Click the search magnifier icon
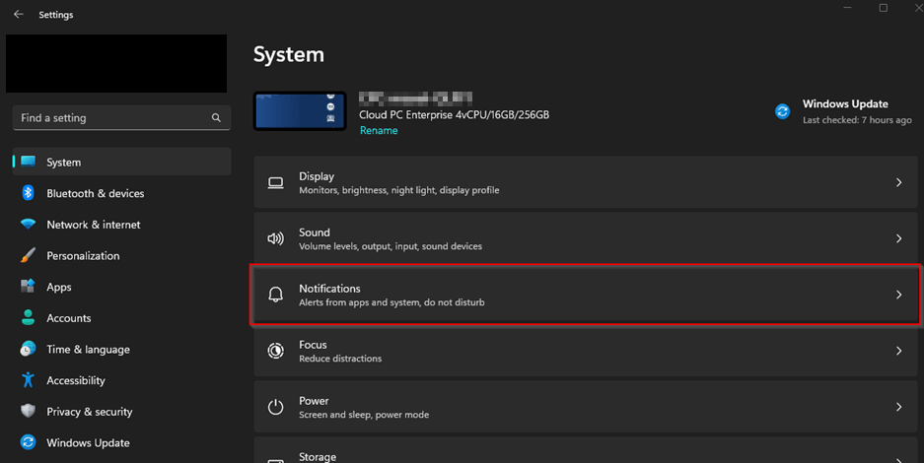This screenshot has width=924, height=463. click(x=216, y=118)
